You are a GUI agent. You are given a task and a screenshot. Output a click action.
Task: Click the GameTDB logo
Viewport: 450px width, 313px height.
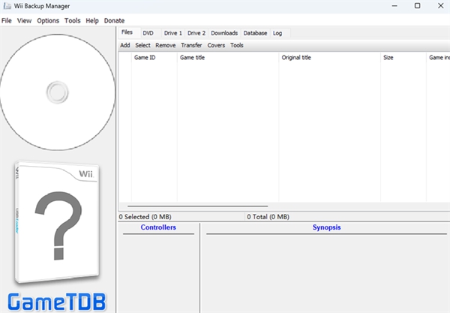coord(58,300)
